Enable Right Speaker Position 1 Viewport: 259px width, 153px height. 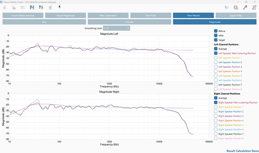pyautogui.click(x=216, y=107)
